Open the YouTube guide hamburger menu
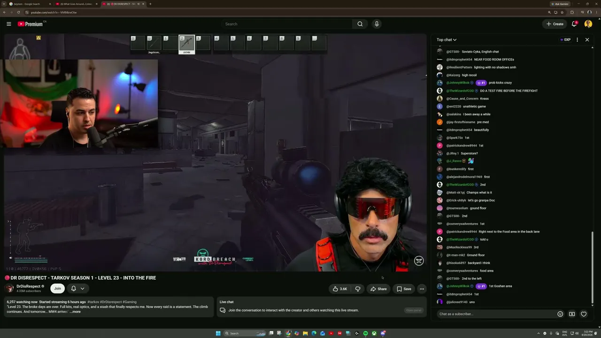The height and width of the screenshot is (338, 601). (x=8, y=24)
